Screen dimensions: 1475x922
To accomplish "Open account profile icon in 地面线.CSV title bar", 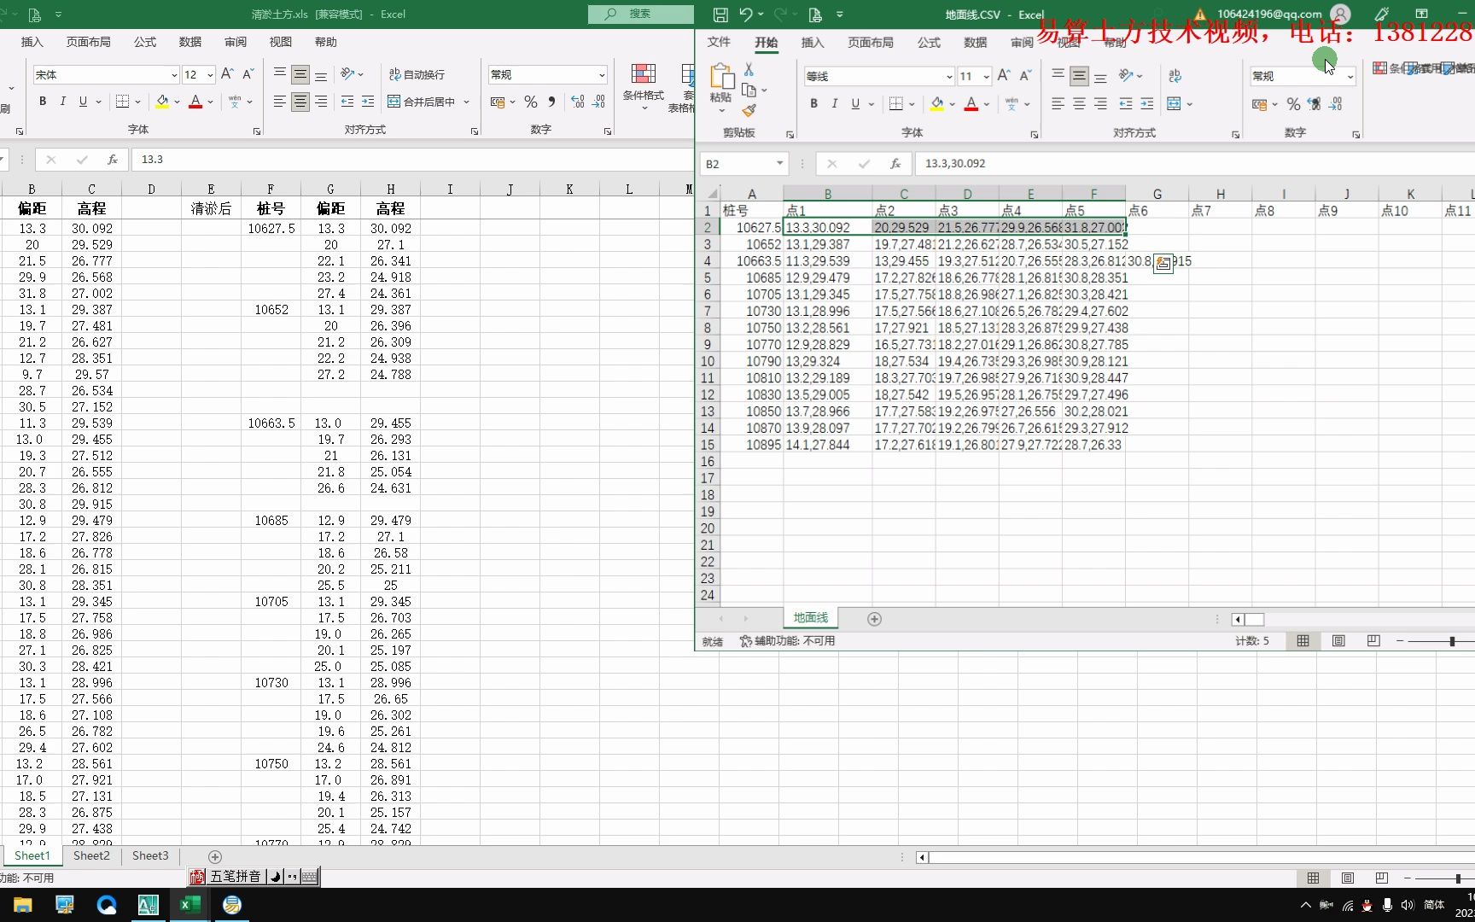I will pos(1341,15).
